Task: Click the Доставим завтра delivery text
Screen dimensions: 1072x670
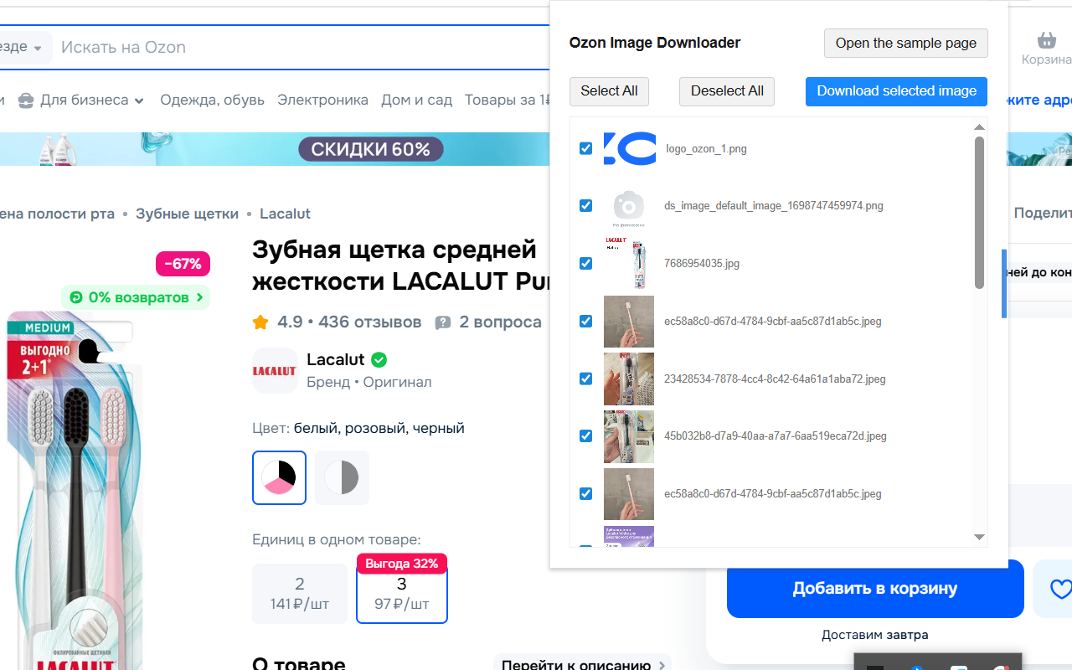Action: click(x=875, y=635)
